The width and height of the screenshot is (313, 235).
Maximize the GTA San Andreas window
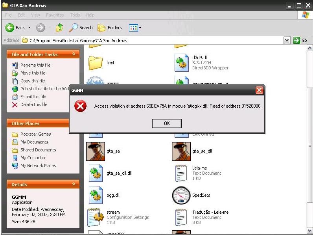pyautogui.click(x=299, y=6)
